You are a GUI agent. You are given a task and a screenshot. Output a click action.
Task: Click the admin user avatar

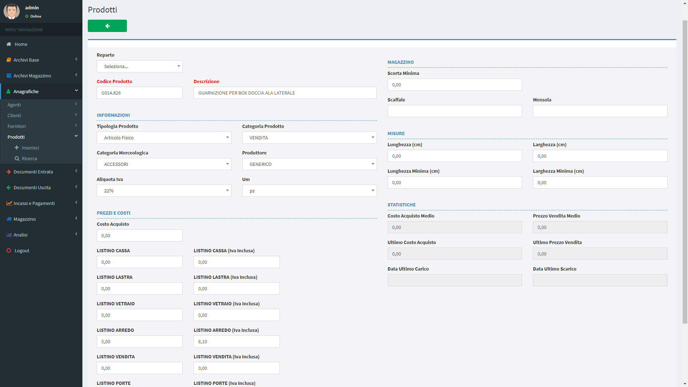pyautogui.click(x=11, y=11)
